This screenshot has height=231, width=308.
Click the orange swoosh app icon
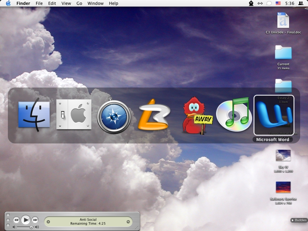154,115
